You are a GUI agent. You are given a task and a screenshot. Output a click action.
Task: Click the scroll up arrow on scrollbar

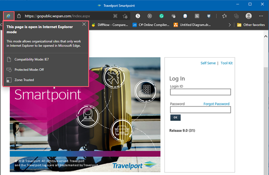(265, 36)
